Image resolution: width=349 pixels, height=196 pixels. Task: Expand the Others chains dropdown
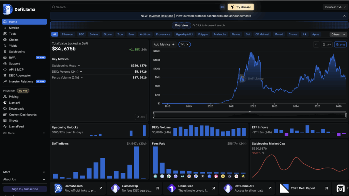[x=338, y=34]
